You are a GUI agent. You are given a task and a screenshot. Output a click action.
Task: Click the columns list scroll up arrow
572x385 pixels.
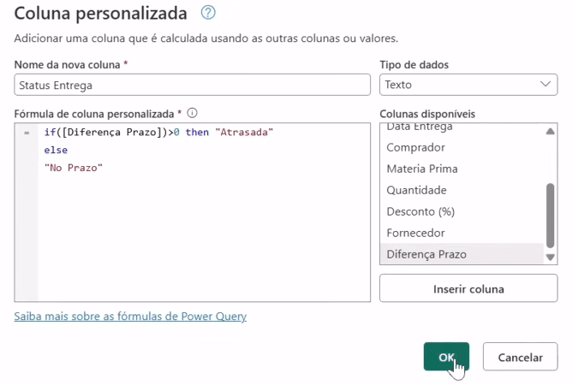point(550,131)
